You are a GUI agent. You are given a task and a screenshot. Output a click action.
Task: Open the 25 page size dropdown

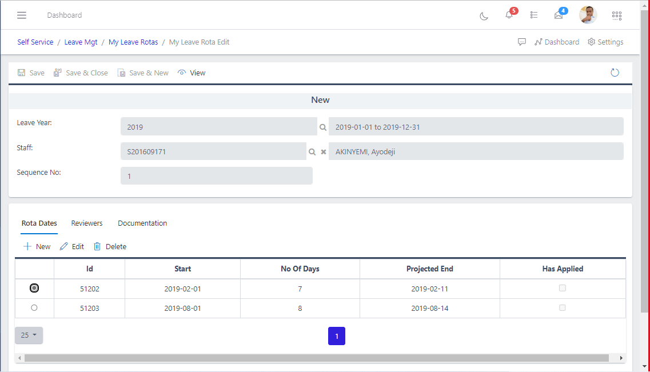29,335
